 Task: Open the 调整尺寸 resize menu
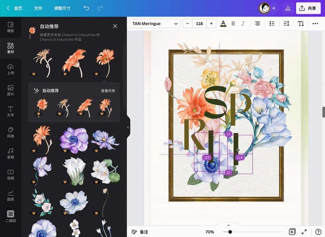62,8
